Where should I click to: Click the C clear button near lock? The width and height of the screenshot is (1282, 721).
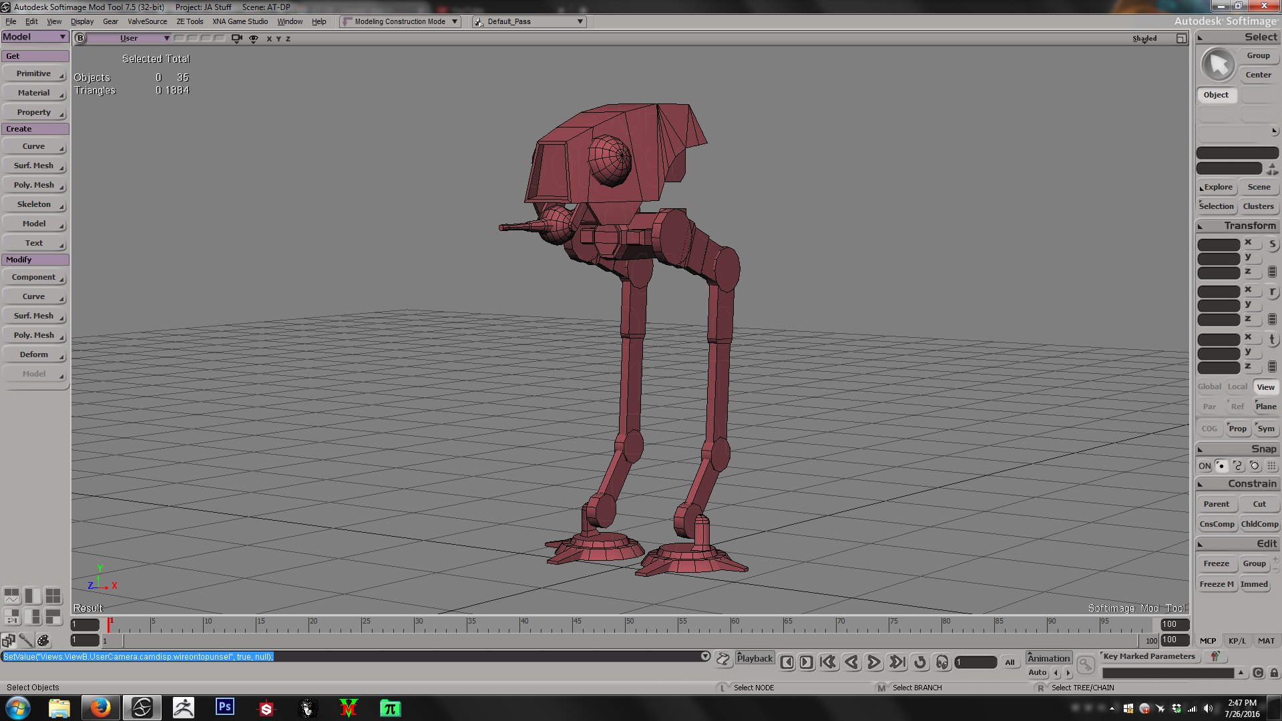click(x=1258, y=673)
